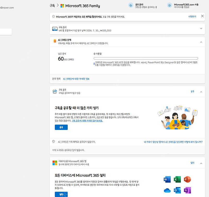The height and width of the screenshot is (197, 209).
Task: Click the OneDrive cloud icon
Action: click(167, 190)
